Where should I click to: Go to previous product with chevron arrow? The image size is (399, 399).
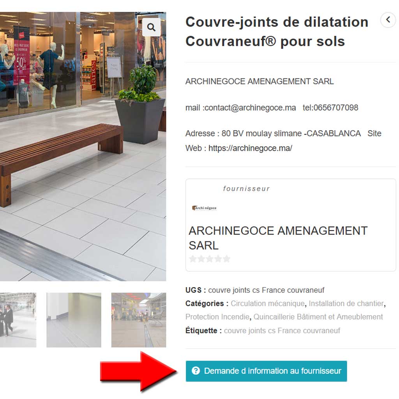point(388,19)
